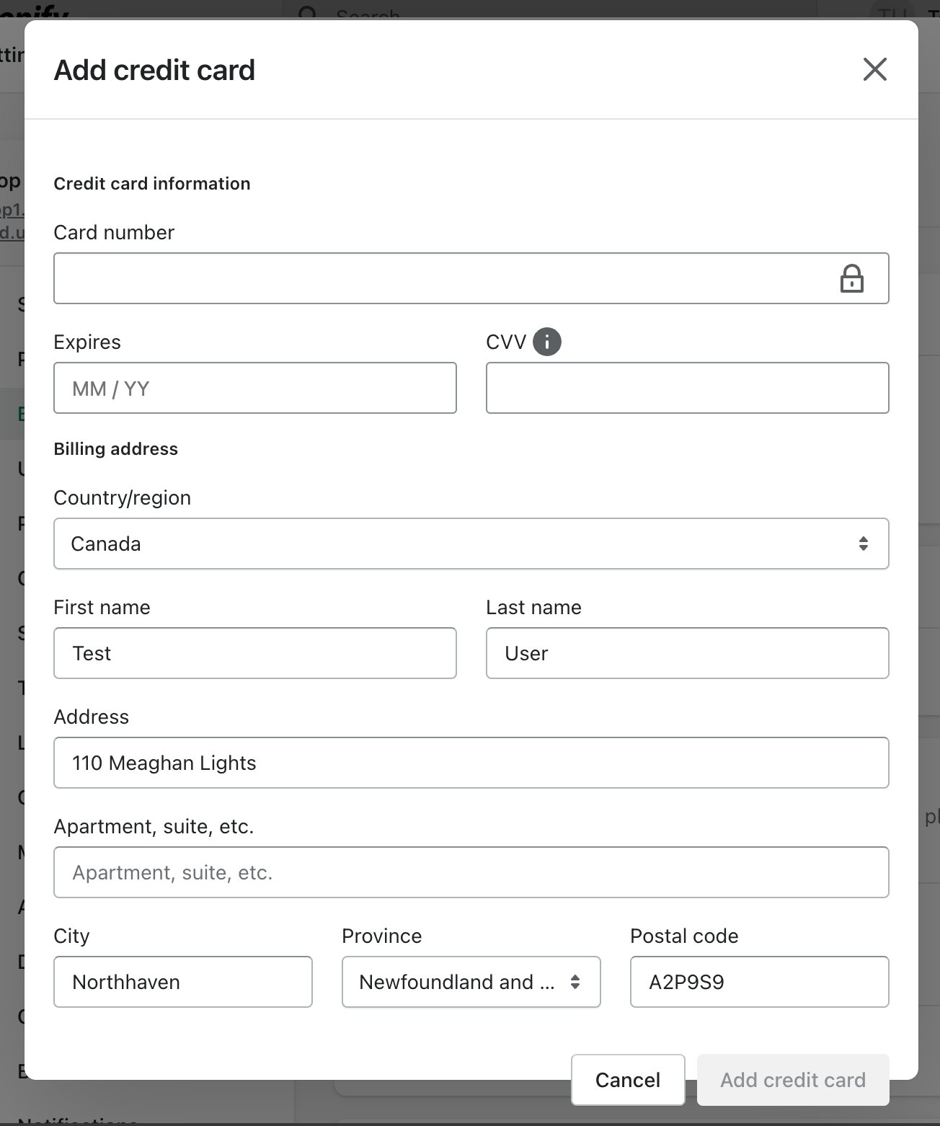
Task: Click the First name field containing Test
Action: click(x=254, y=653)
